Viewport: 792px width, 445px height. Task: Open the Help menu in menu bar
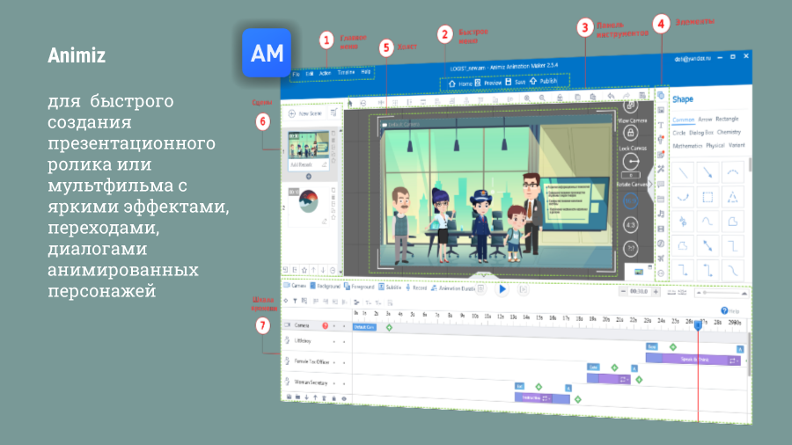point(366,72)
